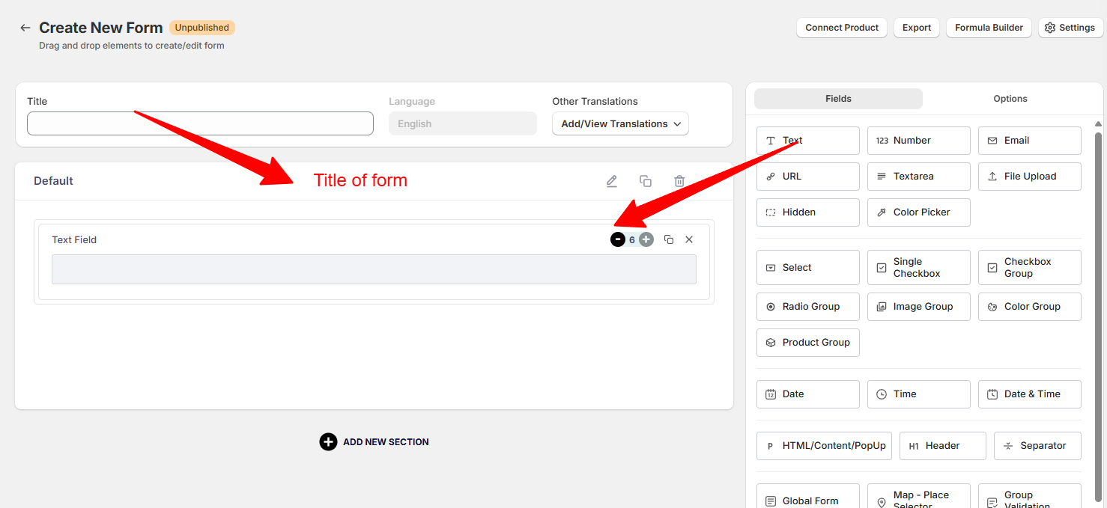Add a Single Checkbox field
The width and height of the screenshot is (1107, 508).
(x=918, y=268)
